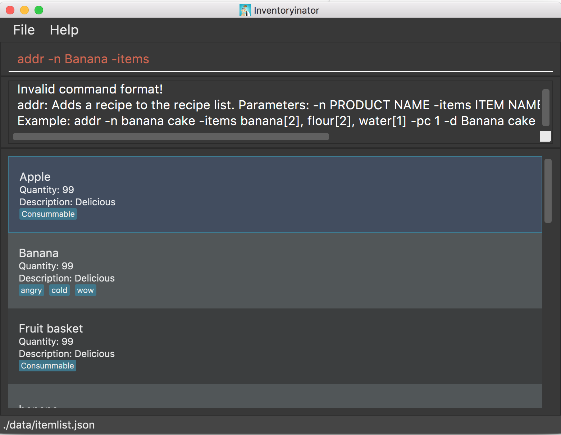The width and height of the screenshot is (561, 435).
Task: Click the wow tag on Banana
Action: (x=85, y=290)
